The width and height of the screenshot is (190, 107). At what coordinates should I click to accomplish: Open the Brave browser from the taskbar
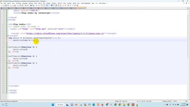[x=98, y=105]
